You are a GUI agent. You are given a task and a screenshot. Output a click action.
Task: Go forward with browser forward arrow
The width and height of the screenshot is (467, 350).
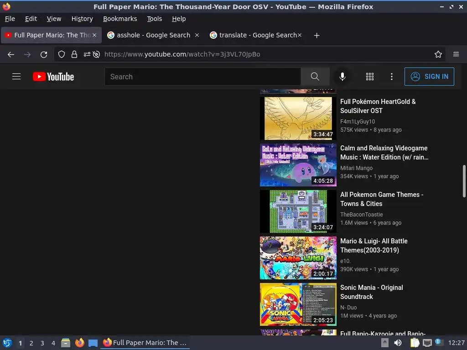coord(27,54)
